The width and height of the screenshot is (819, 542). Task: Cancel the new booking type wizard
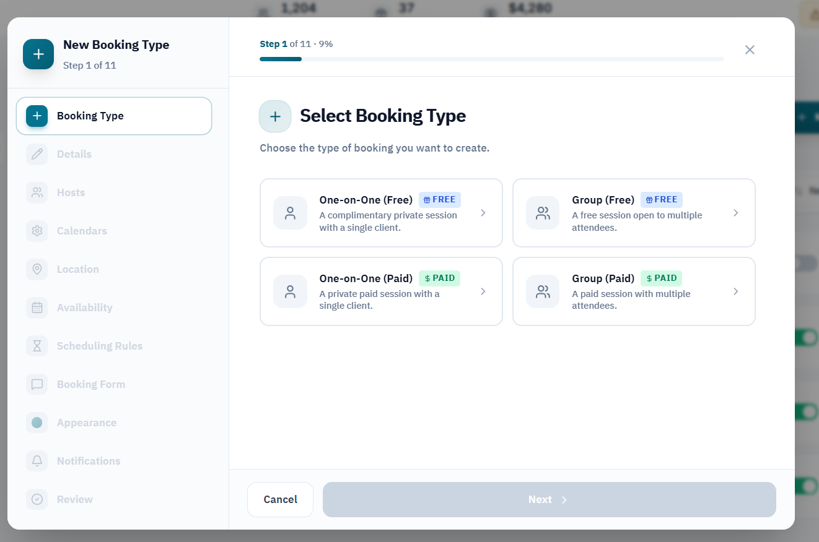coord(280,499)
